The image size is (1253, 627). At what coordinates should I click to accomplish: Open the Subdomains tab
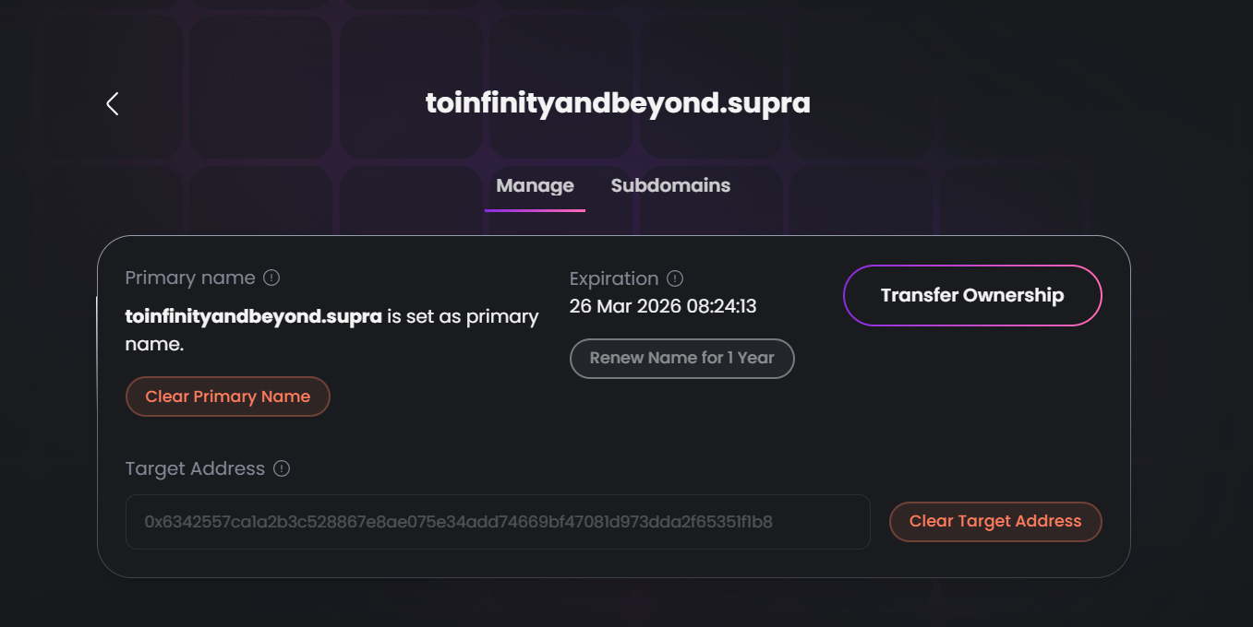click(x=670, y=185)
